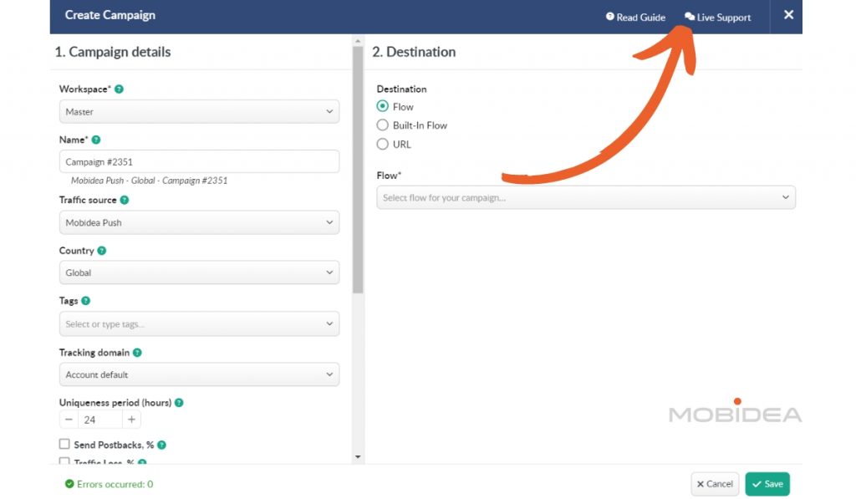Click the '1. Campaign details' heading
This screenshot has width=856, height=499.
click(x=113, y=52)
